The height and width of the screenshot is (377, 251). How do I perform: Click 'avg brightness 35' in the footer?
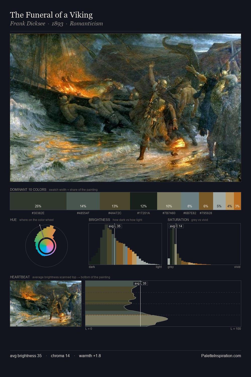26,356
